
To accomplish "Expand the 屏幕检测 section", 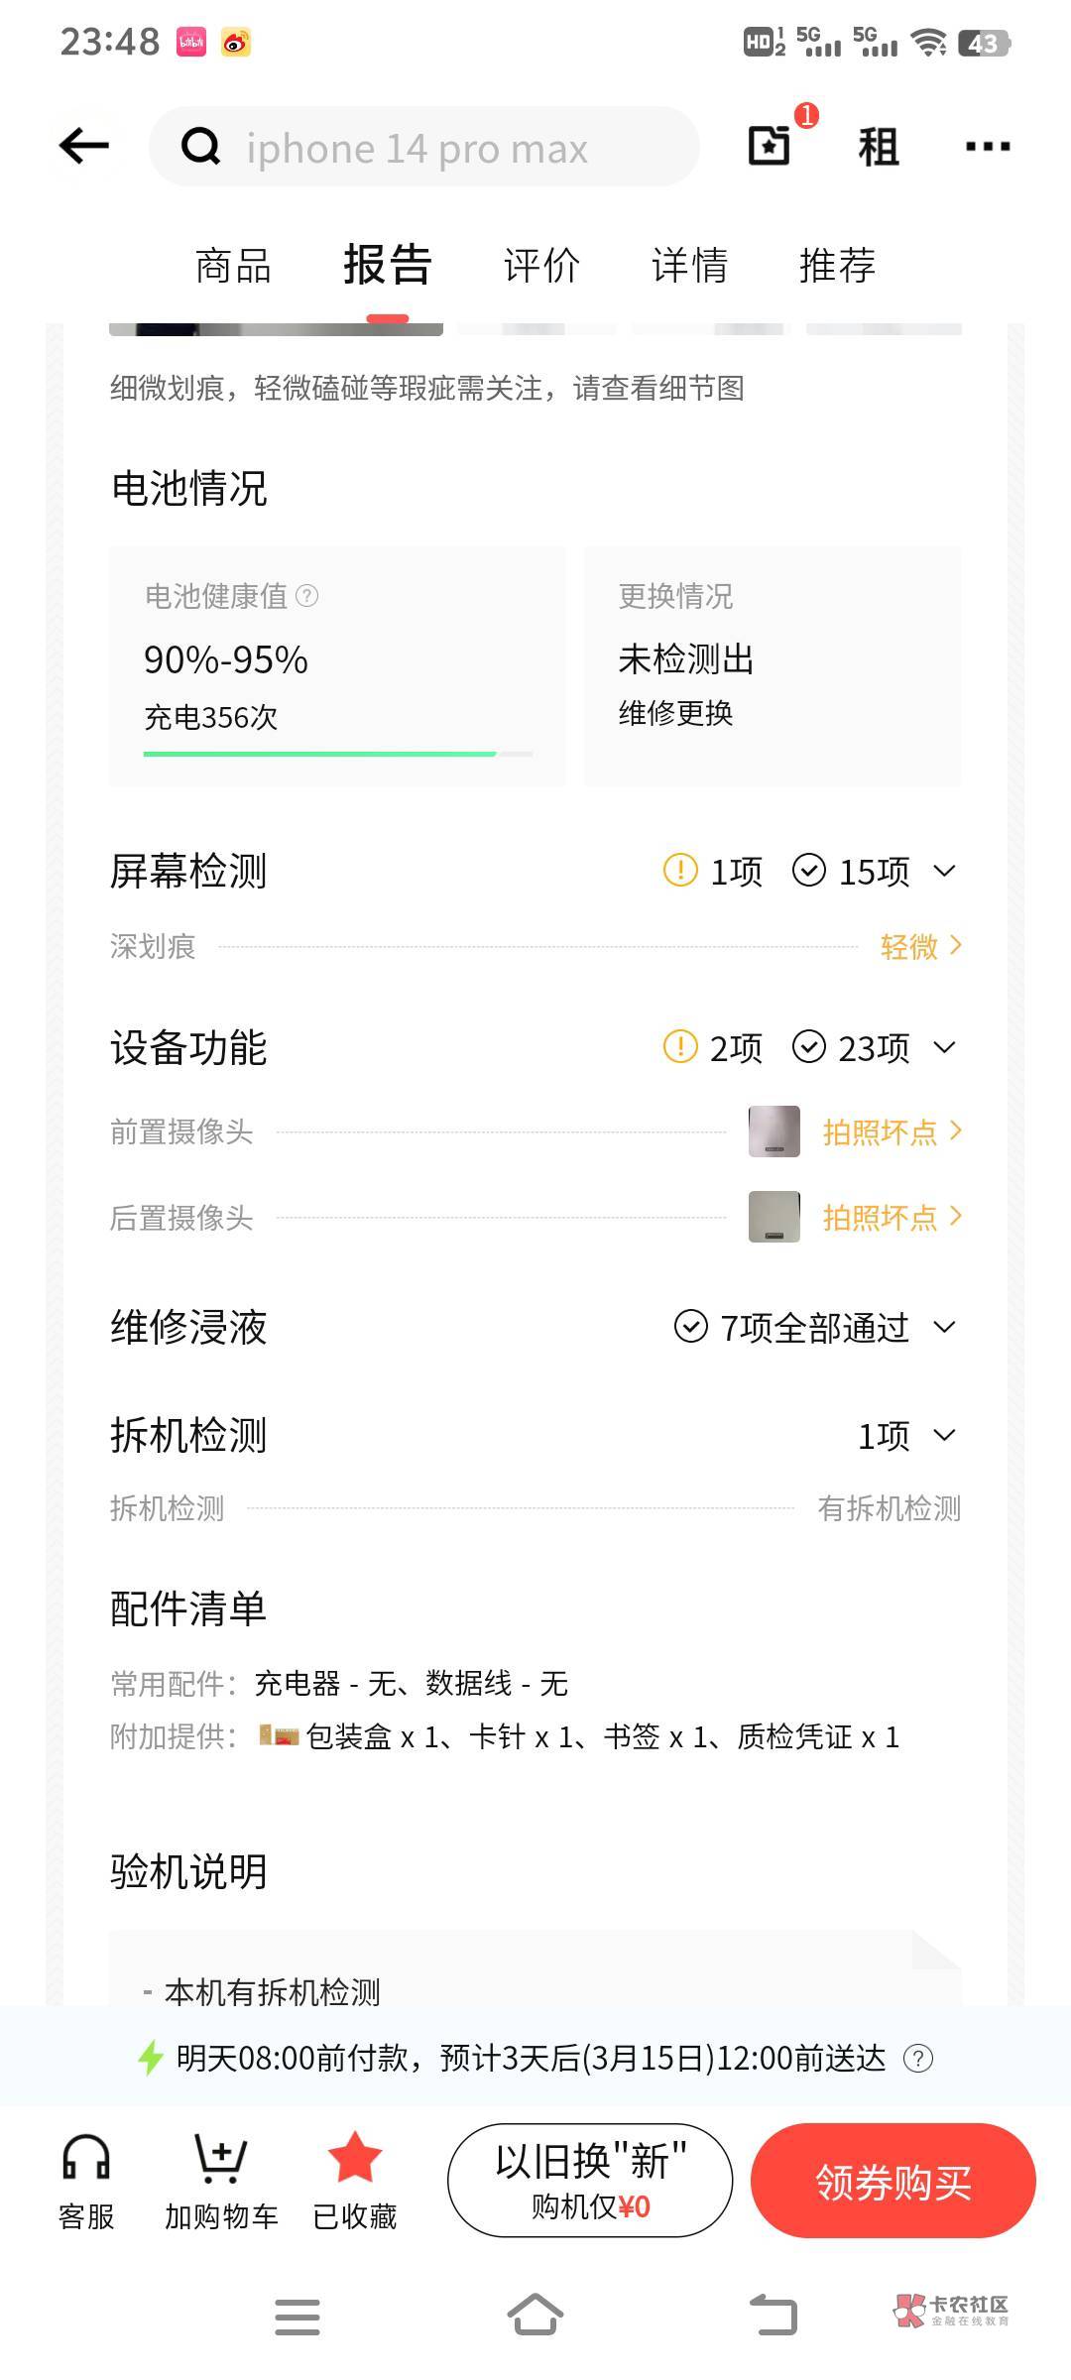I will [945, 872].
